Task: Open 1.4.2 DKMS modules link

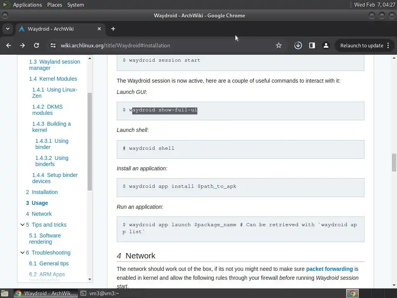Action: (47, 110)
